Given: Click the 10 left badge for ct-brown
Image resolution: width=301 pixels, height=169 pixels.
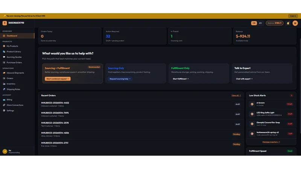Looking at the screenshot, I should pyautogui.click(x=289, y=104).
